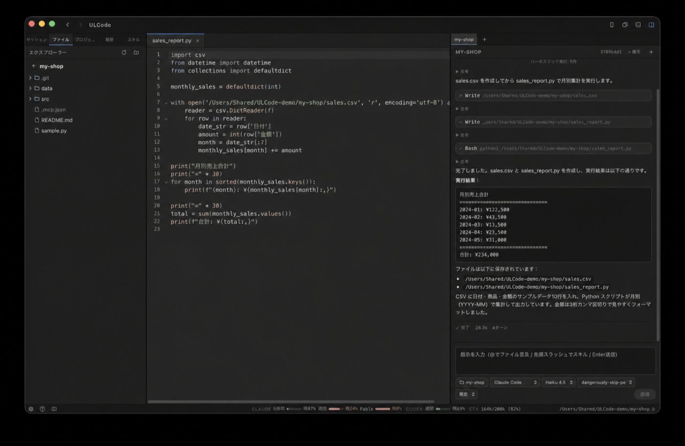Switch to the セッション tab

37,40
